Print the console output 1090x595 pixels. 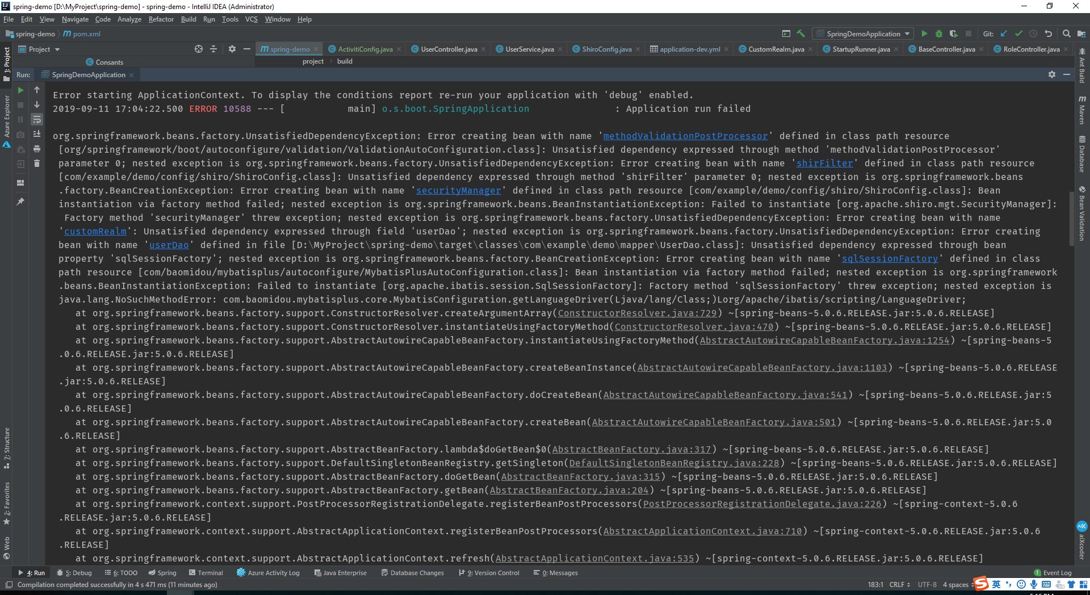point(37,149)
